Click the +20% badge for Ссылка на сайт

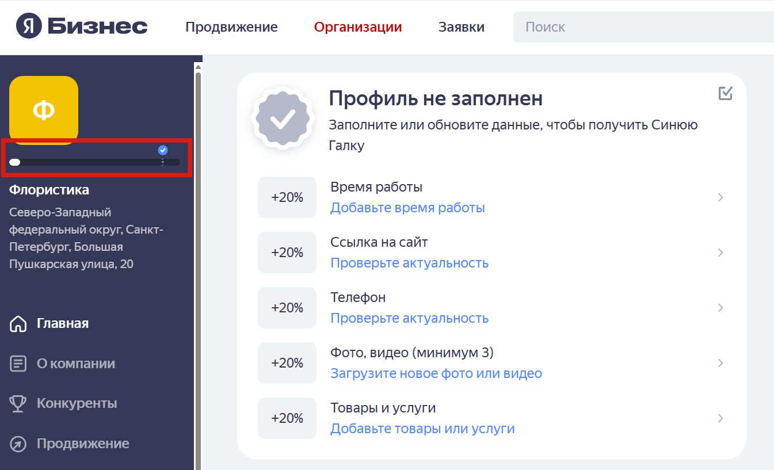287,253
